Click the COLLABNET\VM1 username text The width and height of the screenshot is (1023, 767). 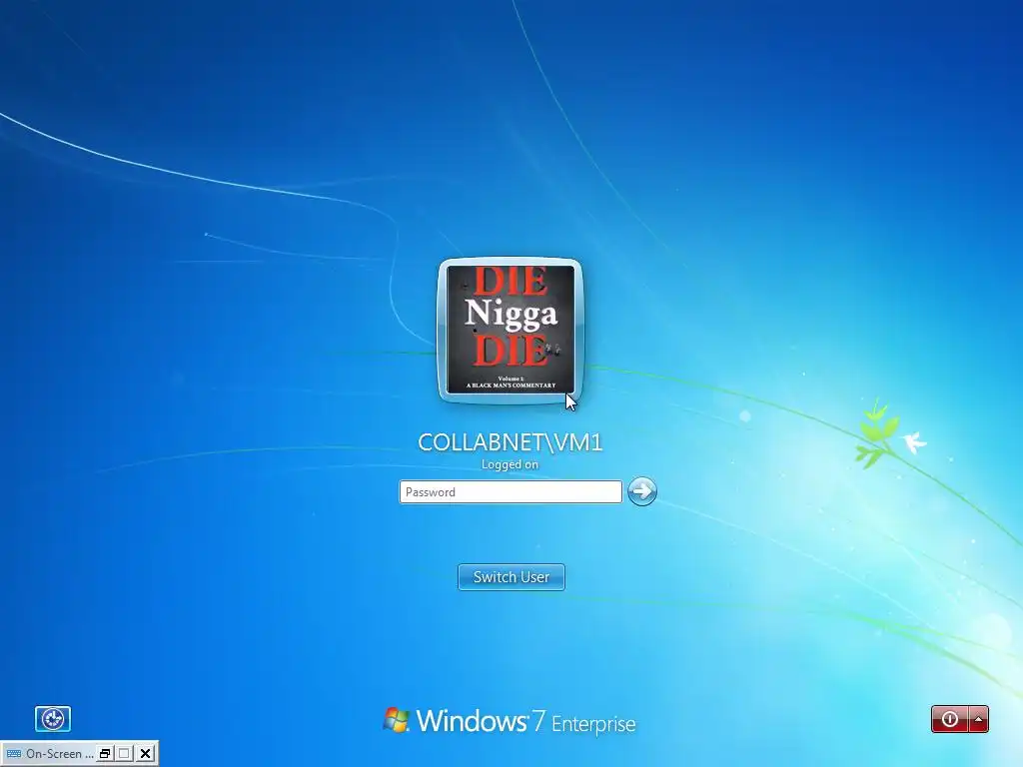(511, 442)
